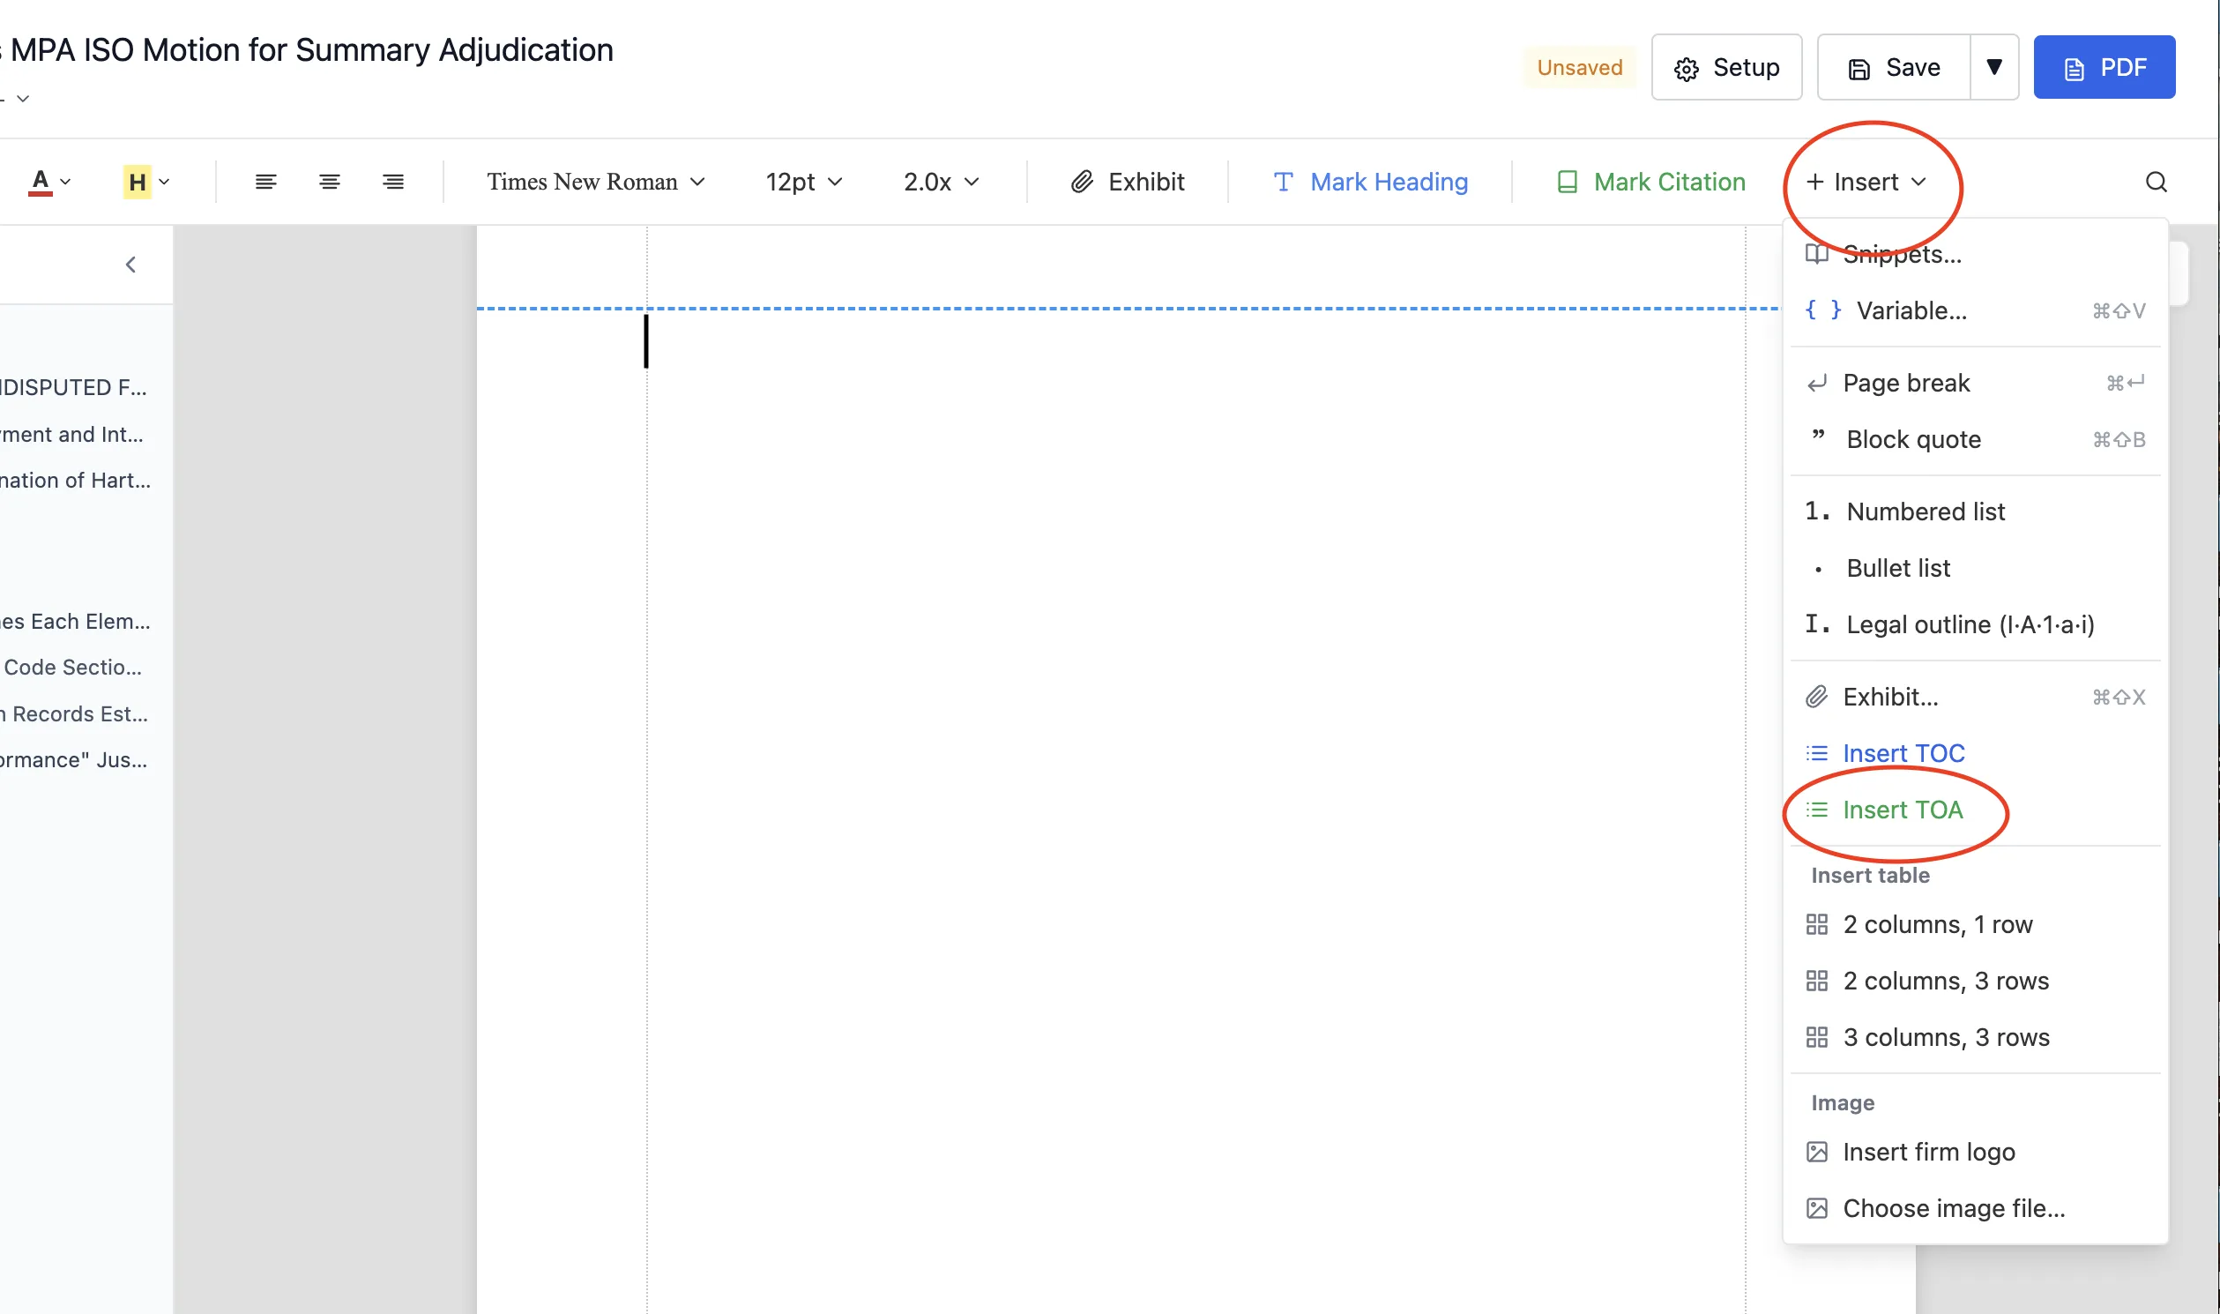Select Insert TOC menu item
The width and height of the screenshot is (2220, 1314).
tap(1976, 752)
